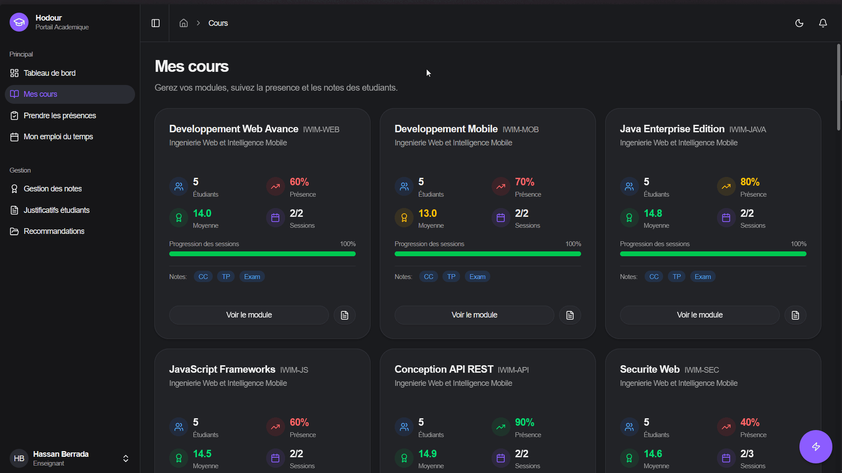Click session progress bar for Java Enterprise Edition

[713, 254]
